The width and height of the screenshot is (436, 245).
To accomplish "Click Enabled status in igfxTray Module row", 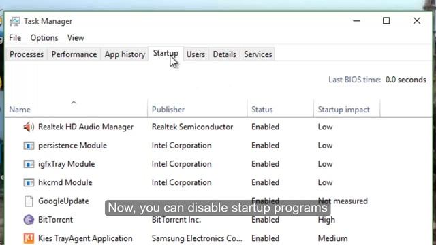I will point(266,164).
